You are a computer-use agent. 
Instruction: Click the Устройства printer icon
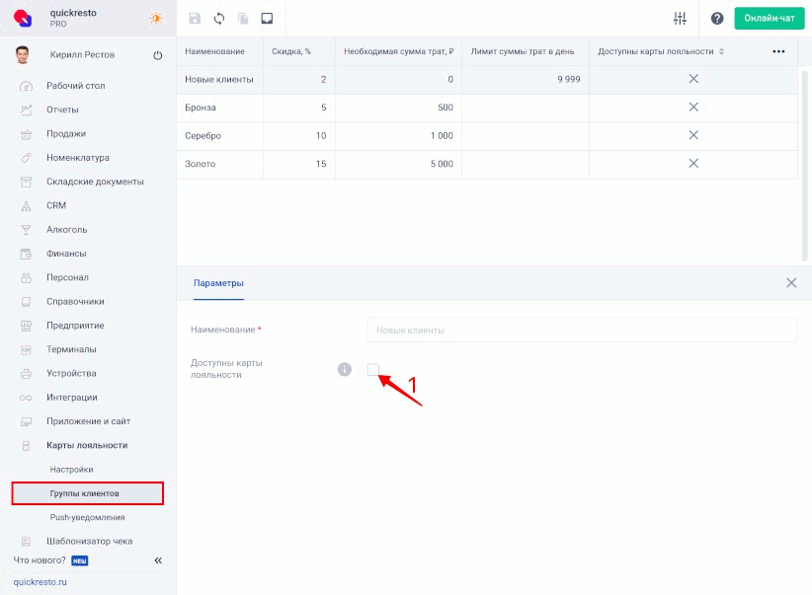pyautogui.click(x=26, y=374)
